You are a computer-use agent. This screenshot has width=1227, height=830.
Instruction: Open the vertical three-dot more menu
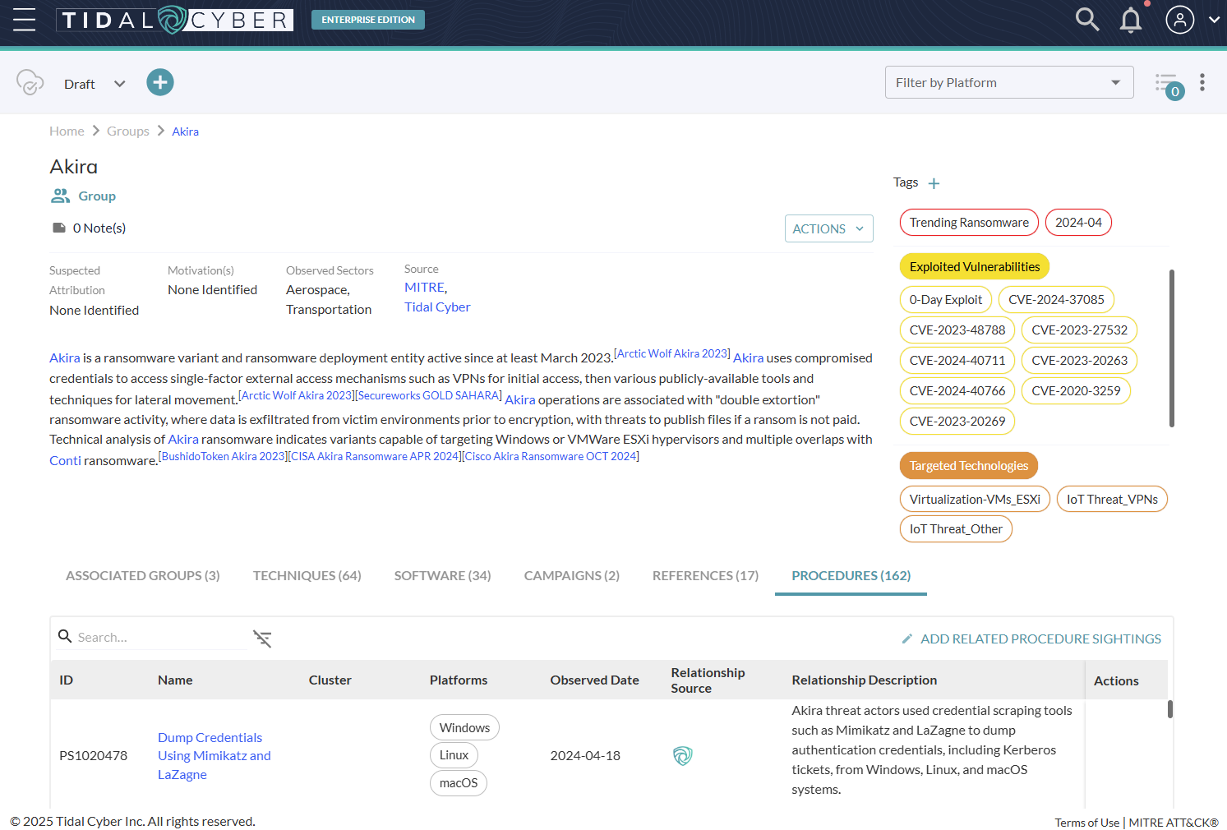click(1202, 82)
